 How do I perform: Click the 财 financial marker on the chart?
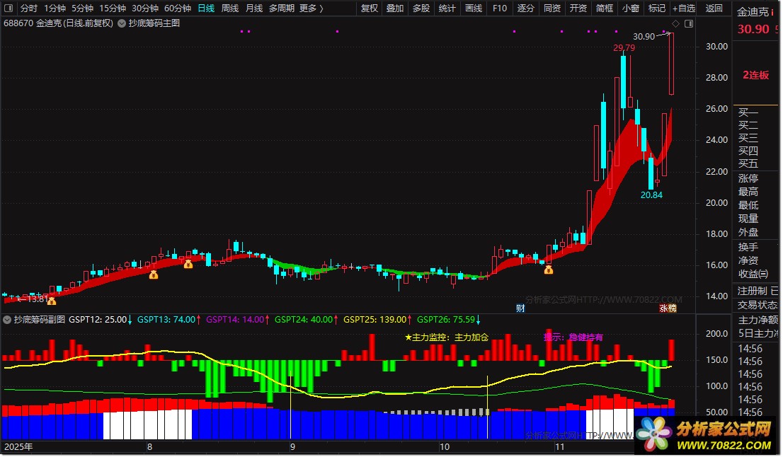[520, 308]
